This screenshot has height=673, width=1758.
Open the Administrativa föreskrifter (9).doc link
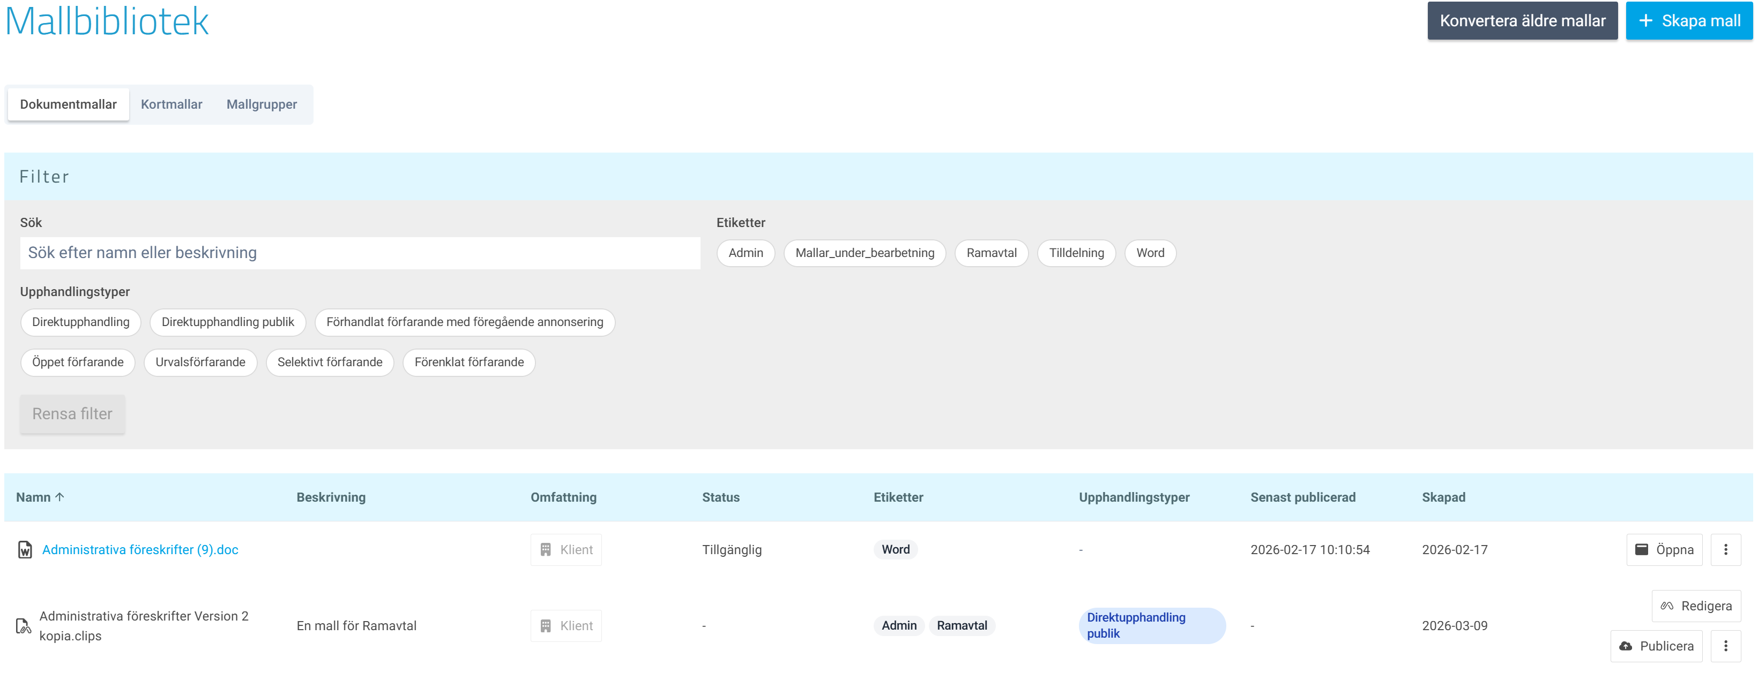[x=140, y=549]
